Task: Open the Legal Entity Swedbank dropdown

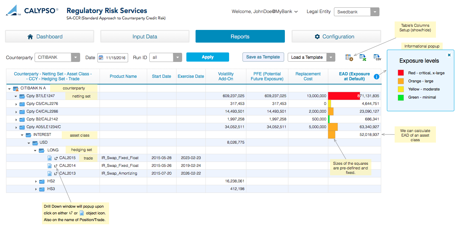Action: (x=375, y=12)
